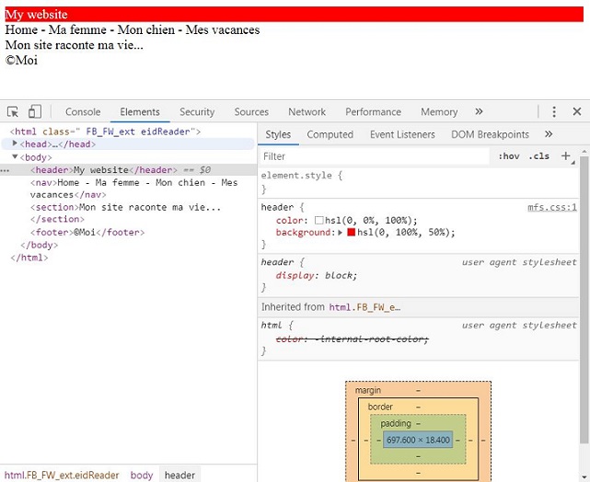Click the new style rule plus icon

pyautogui.click(x=566, y=156)
